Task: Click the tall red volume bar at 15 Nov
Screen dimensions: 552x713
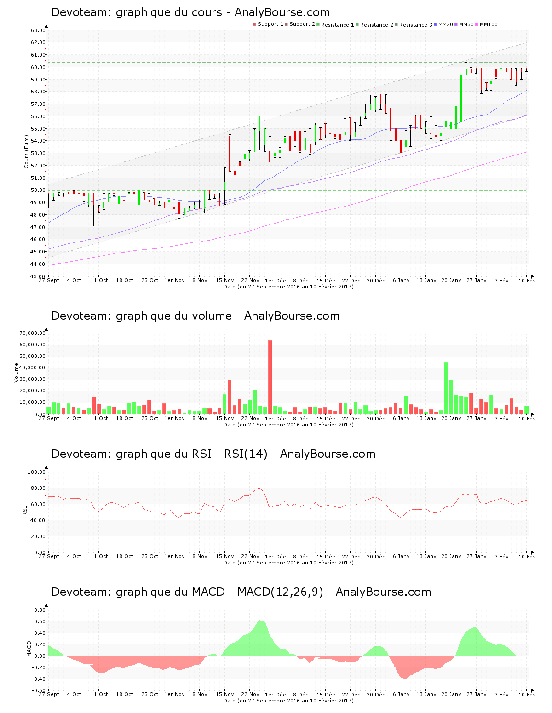Action: 230,397
